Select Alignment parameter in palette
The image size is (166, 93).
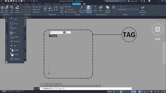15,41
